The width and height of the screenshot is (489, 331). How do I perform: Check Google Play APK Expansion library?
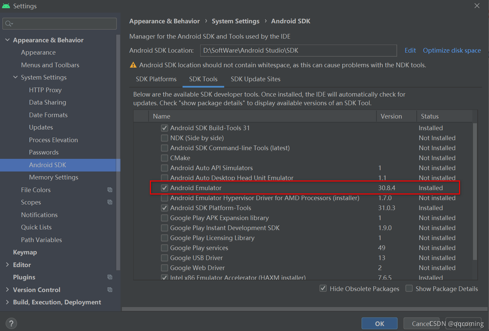(165, 218)
